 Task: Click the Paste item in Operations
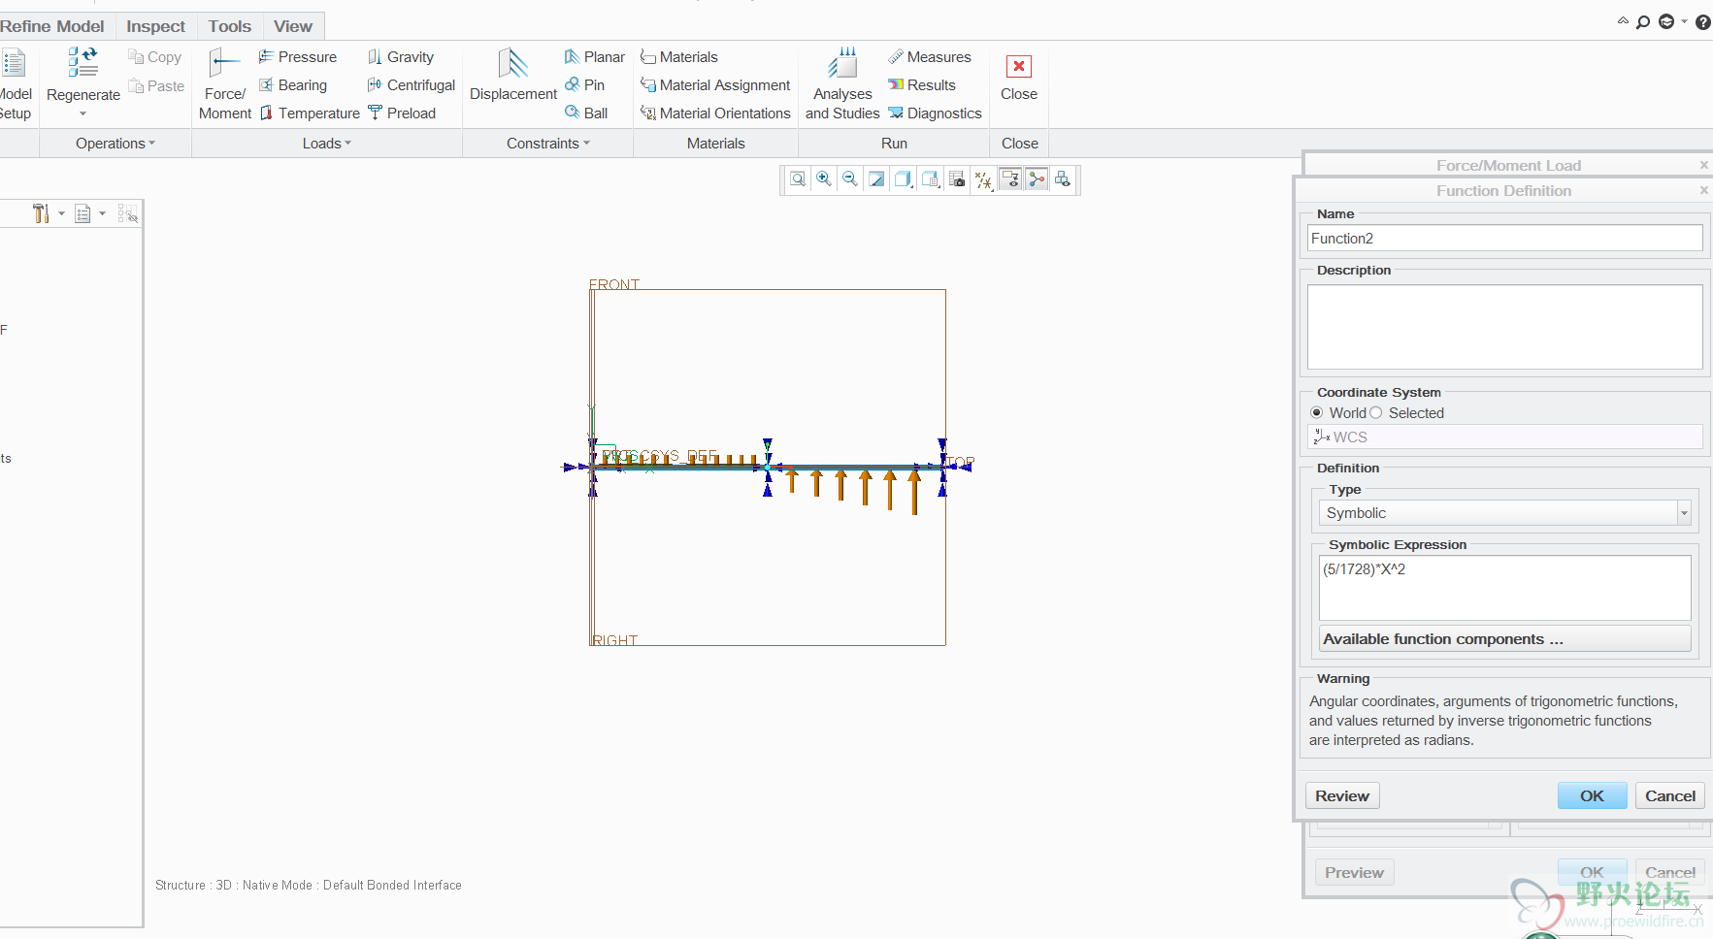pyautogui.click(x=156, y=86)
